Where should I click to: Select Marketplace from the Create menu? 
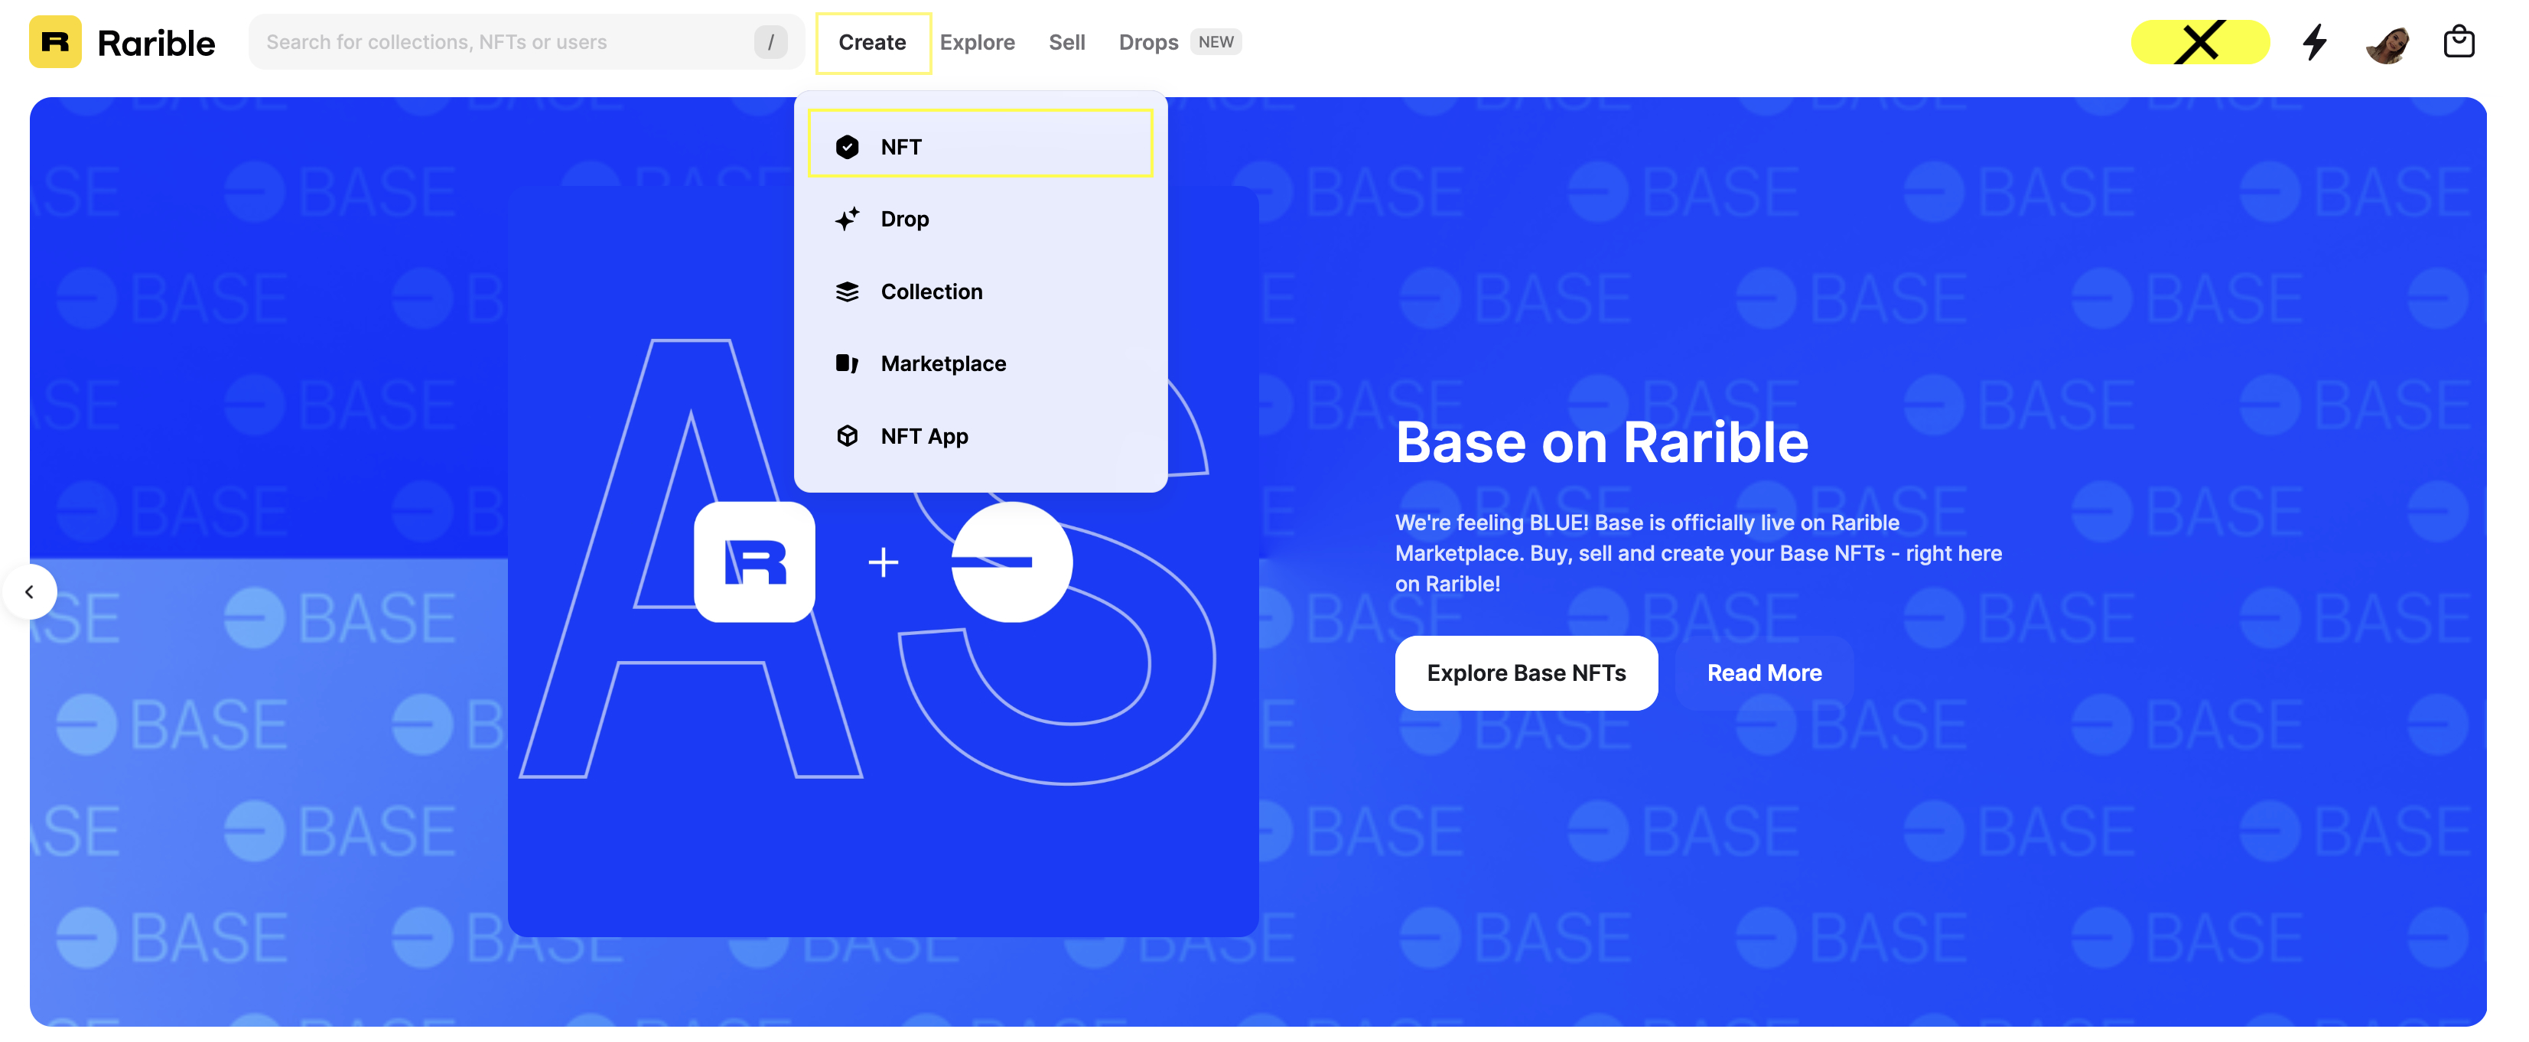point(980,363)
